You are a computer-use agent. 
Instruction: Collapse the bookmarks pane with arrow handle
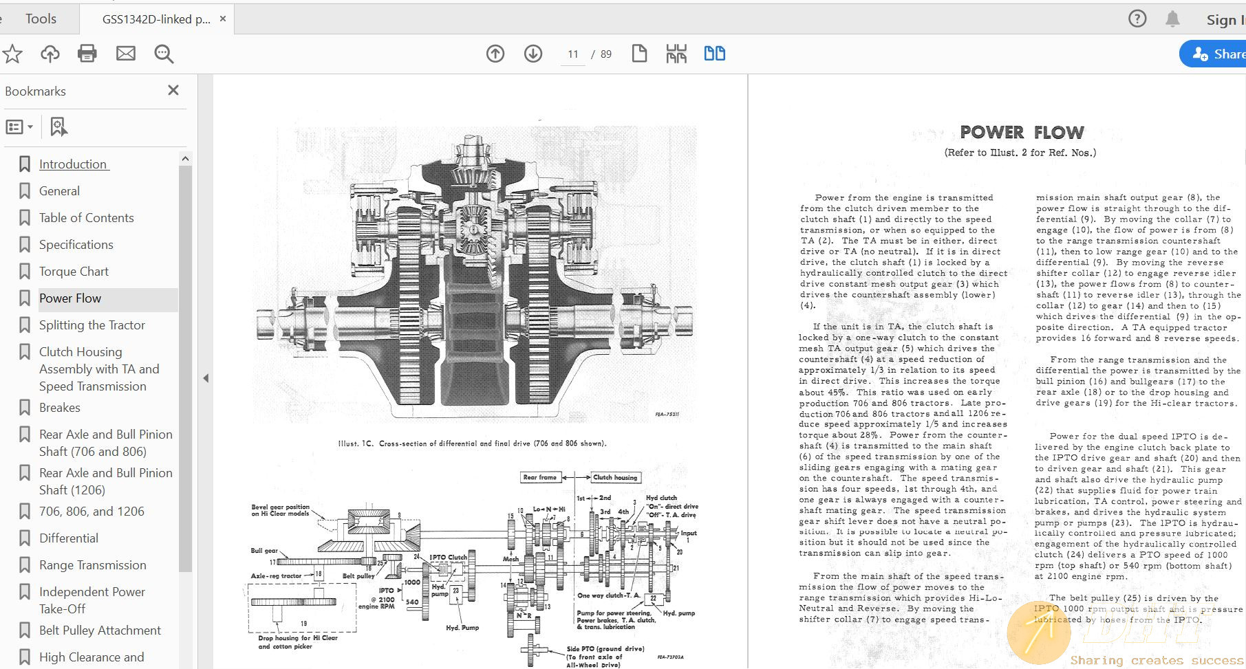205,378
